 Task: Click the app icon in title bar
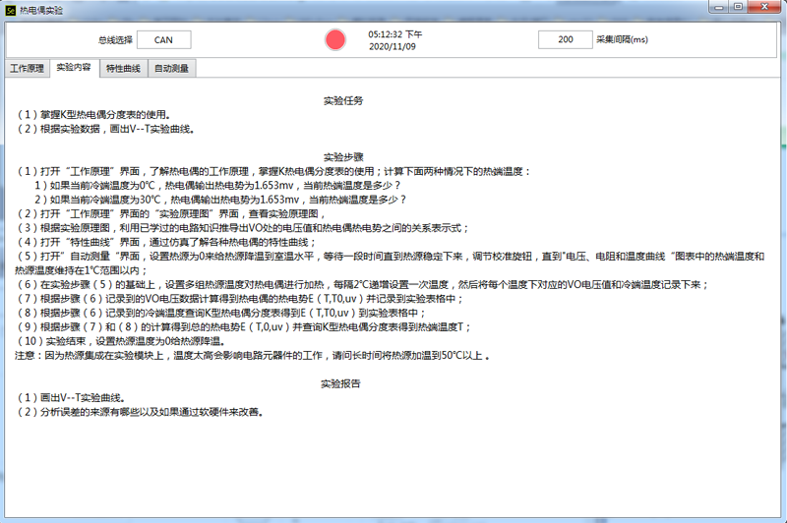(x=10, y=8)
